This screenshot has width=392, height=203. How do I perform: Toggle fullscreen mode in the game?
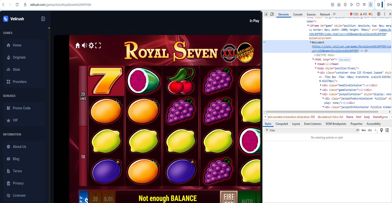[98, 45]
